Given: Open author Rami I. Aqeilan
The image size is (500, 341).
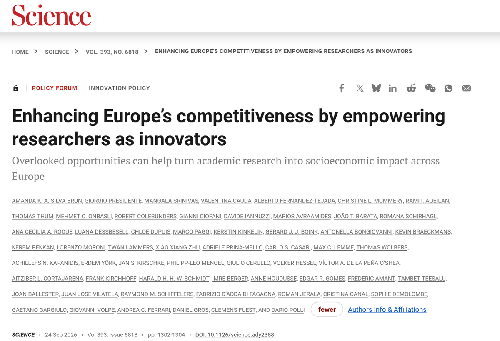Looking at the screenshot, I should click(427, 201).
